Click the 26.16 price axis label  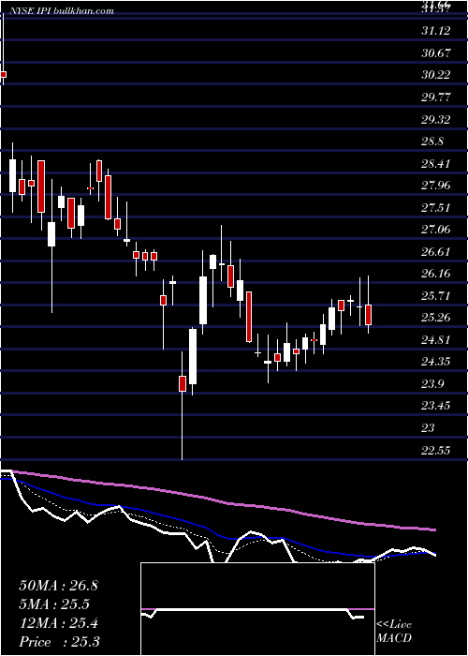(x=436, y=274)
